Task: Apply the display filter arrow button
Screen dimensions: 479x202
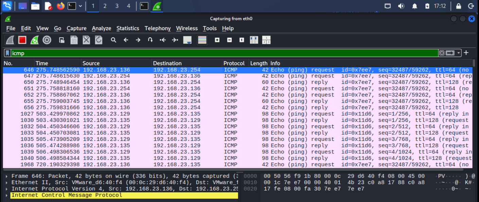Action: tap(450, 53)
